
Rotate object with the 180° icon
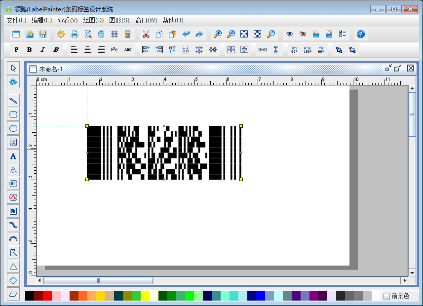(x=308, y=50)
